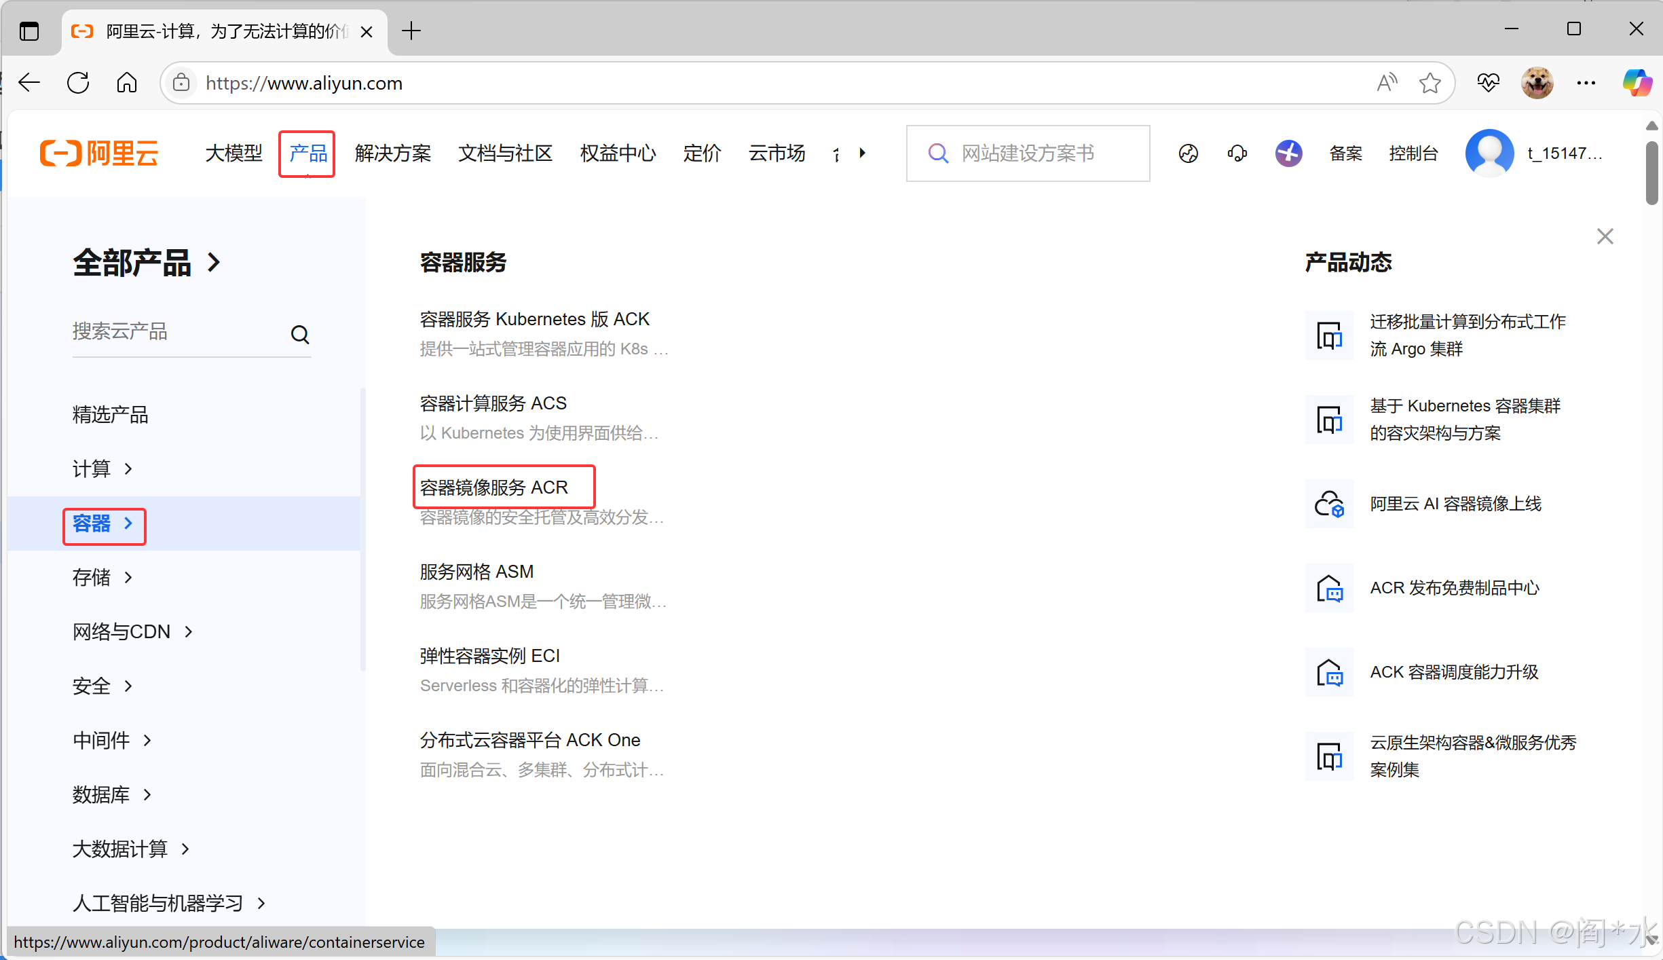Open the 解决方案 menu
Screen dimensions: 1663x960
[x=393, y=153]
